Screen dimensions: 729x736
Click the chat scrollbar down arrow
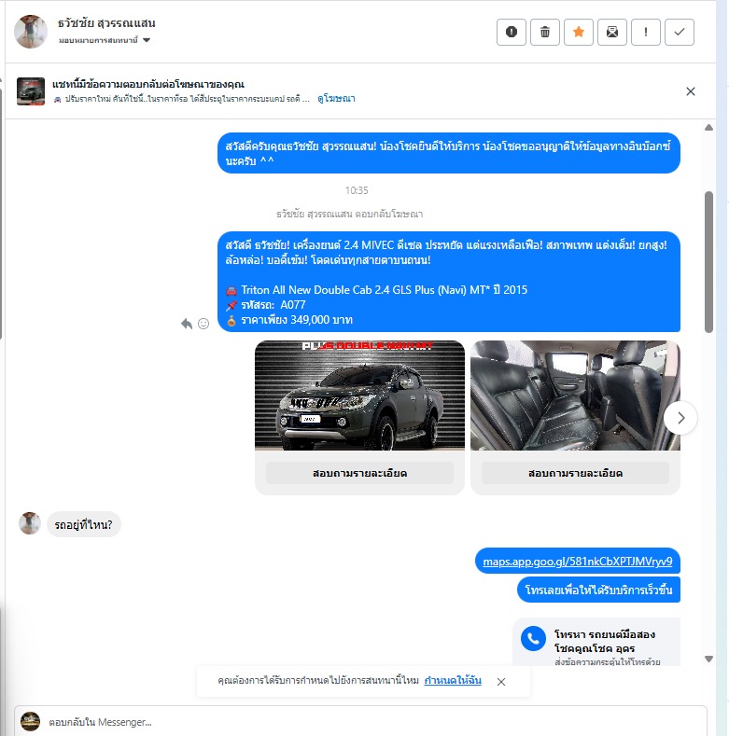708,659
